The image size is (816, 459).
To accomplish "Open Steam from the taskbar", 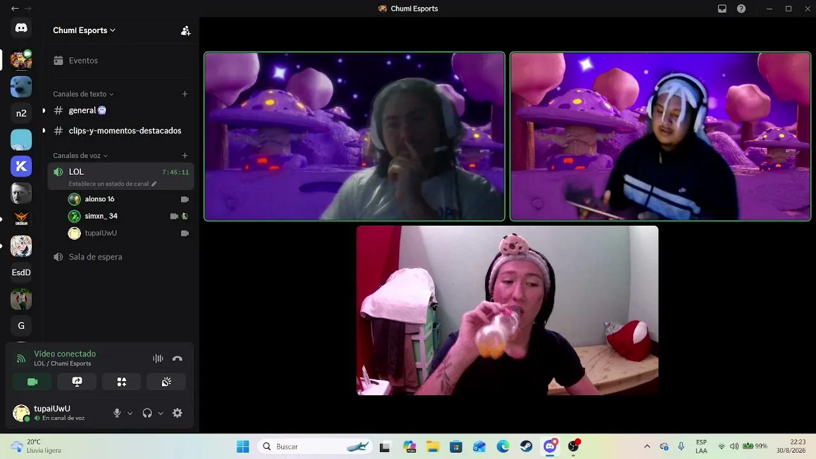I will (527, 446).
